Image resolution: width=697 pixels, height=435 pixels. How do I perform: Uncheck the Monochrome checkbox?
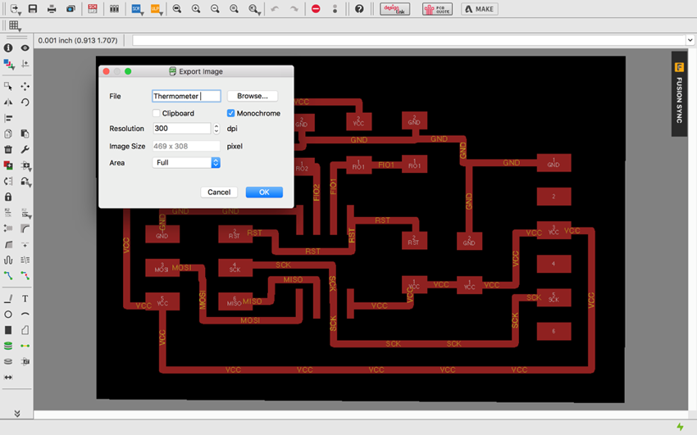click(231, 113)
